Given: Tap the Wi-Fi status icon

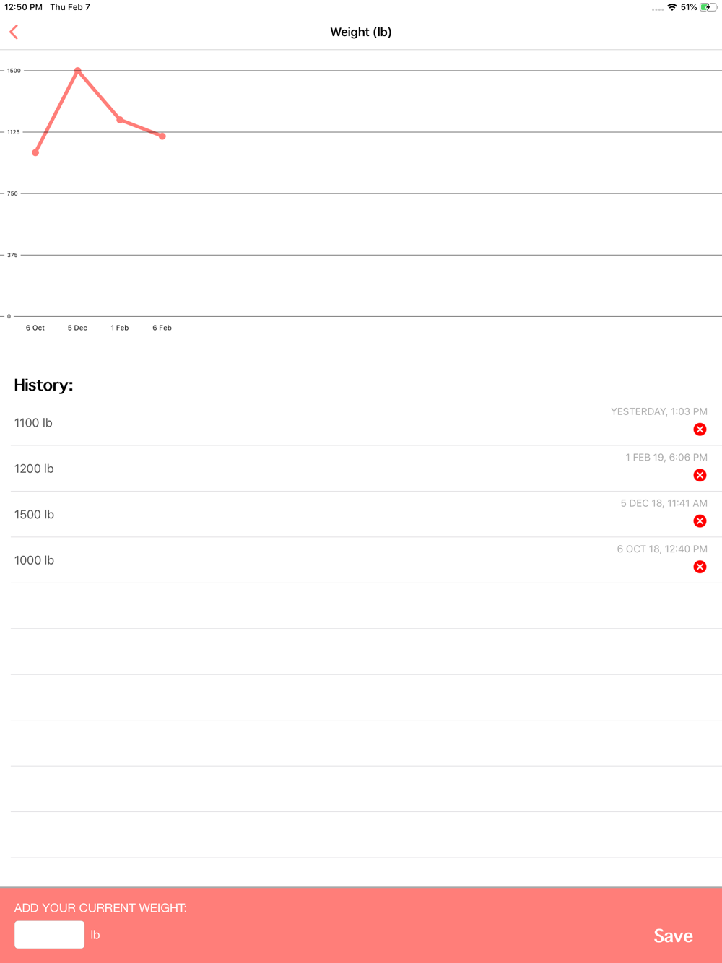Looking at the screenshot, I should pyautogui.click(x=671, y=7).
